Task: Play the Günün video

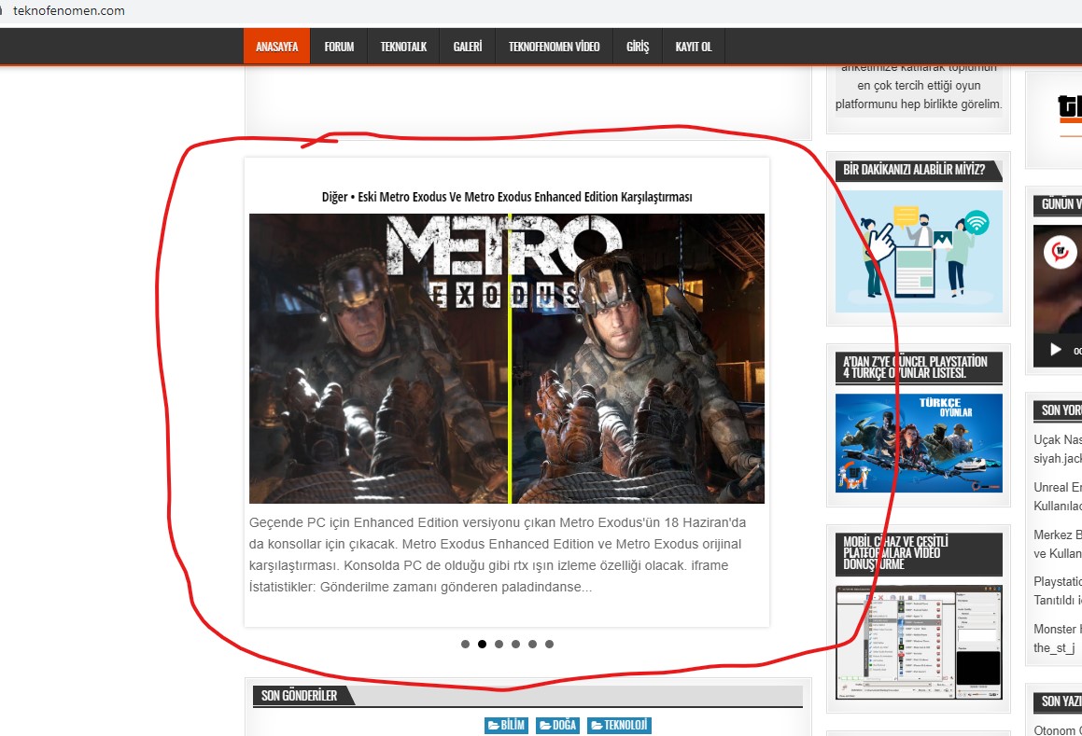Action: coord(1056,350)
